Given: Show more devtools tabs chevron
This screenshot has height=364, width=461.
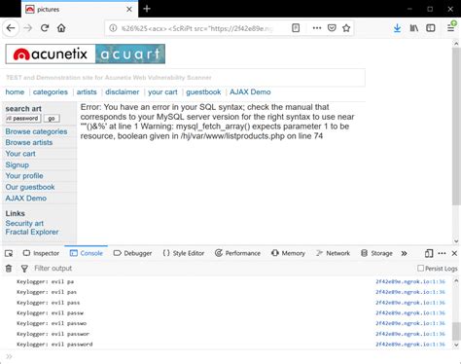Looking at the screenshot, I should (404, 253).
